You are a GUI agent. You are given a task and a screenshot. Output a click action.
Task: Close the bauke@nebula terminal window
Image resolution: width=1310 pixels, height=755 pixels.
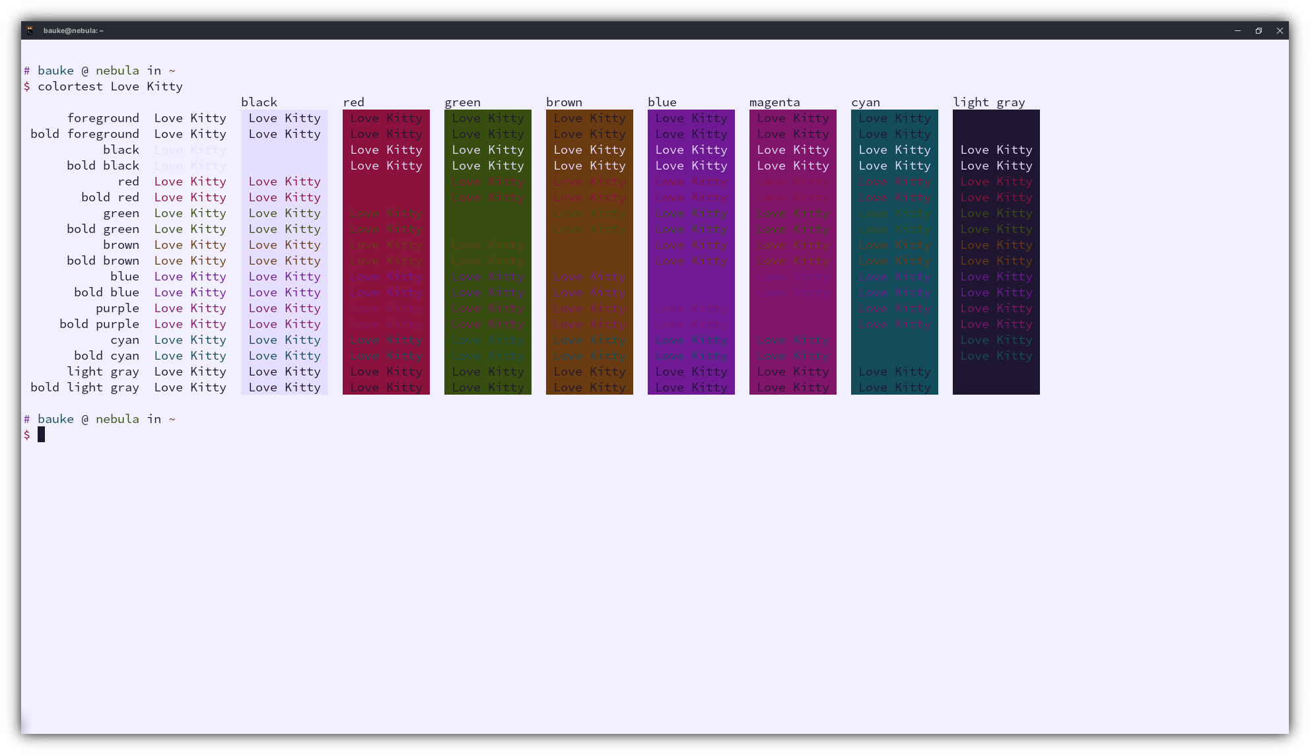1280,30
